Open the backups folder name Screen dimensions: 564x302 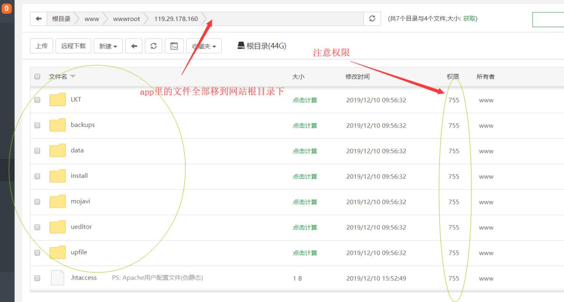coord(83,125)
